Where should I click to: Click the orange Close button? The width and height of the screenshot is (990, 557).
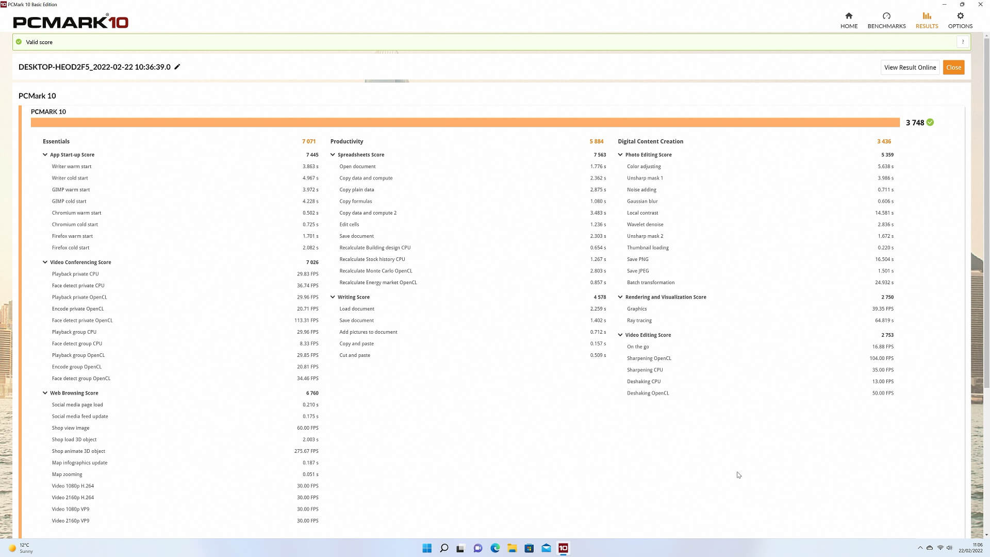[953, 68]
